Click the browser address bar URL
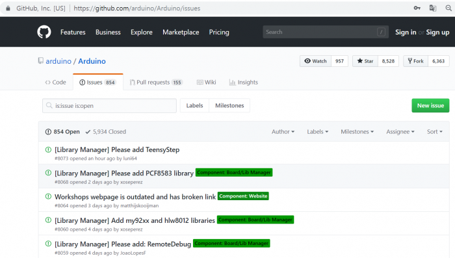Screen dimensions: 455x258 [137, 8]
